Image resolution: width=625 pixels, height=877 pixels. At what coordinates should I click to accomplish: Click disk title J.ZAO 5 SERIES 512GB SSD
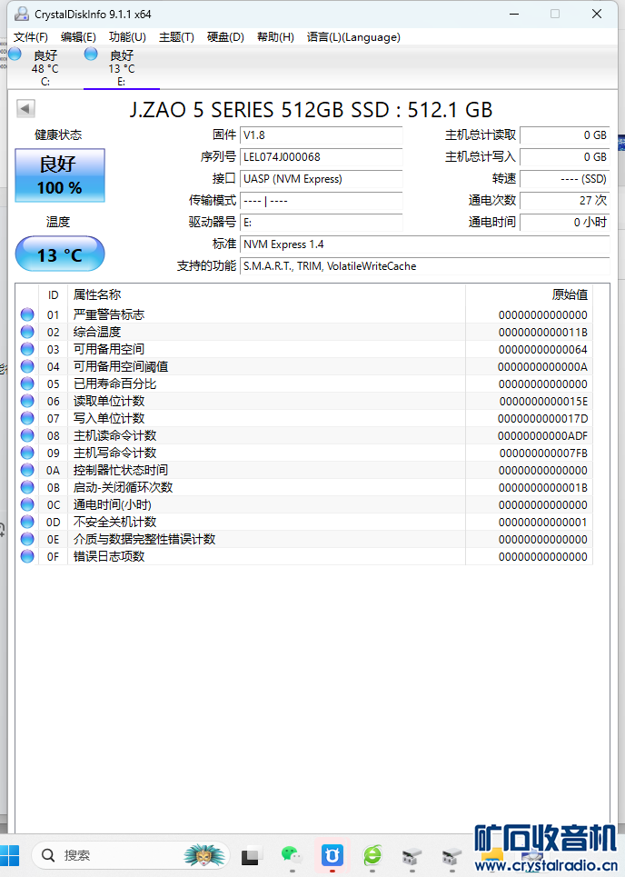[311, 110]
